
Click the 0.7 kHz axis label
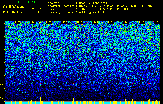pos(2,86)
